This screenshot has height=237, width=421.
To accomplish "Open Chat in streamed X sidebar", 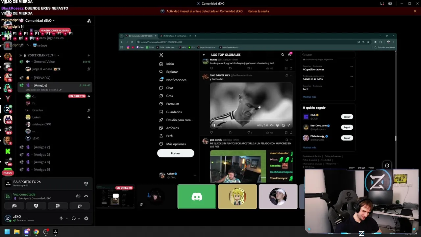I will pos(166,88).
